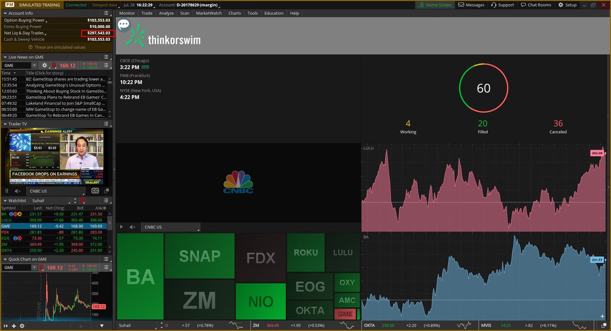Viewport: 611px width, 331px height.
Task: Open the Charts tab
Action: click(235, 13)
